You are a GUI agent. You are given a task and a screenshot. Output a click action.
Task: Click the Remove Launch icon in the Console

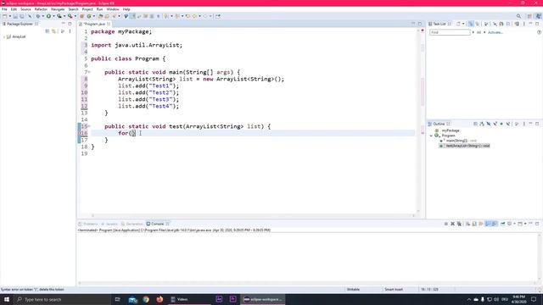[452, 224]
